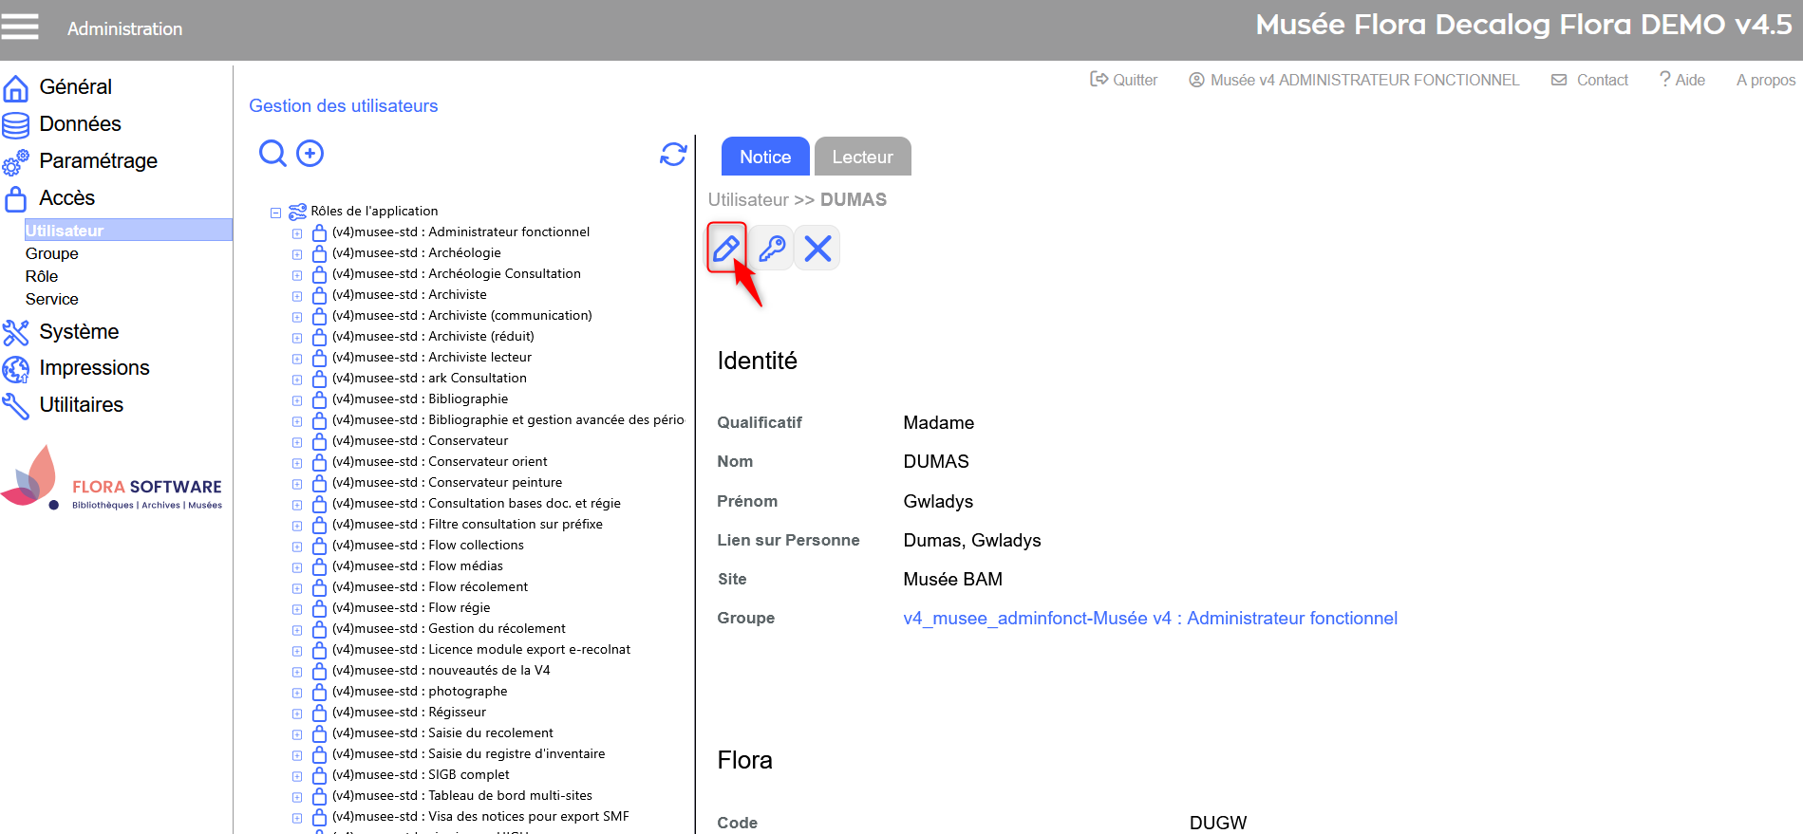Collapse the Rôles de l'application tree

275,213
